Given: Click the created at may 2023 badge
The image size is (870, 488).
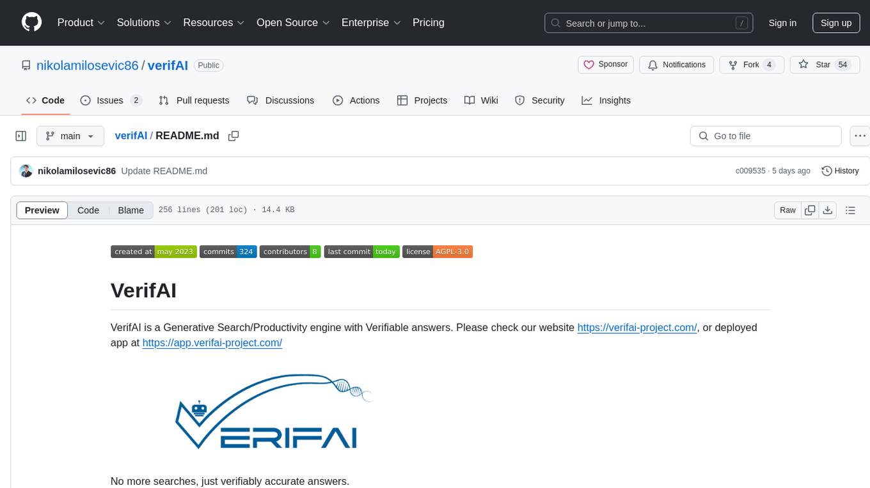Looking at the screenshot, I should pos(154,252).
